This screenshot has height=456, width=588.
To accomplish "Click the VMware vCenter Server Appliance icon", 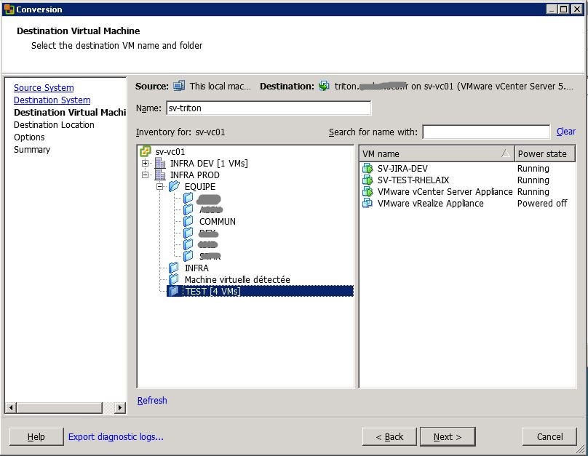I will [367, 191].
